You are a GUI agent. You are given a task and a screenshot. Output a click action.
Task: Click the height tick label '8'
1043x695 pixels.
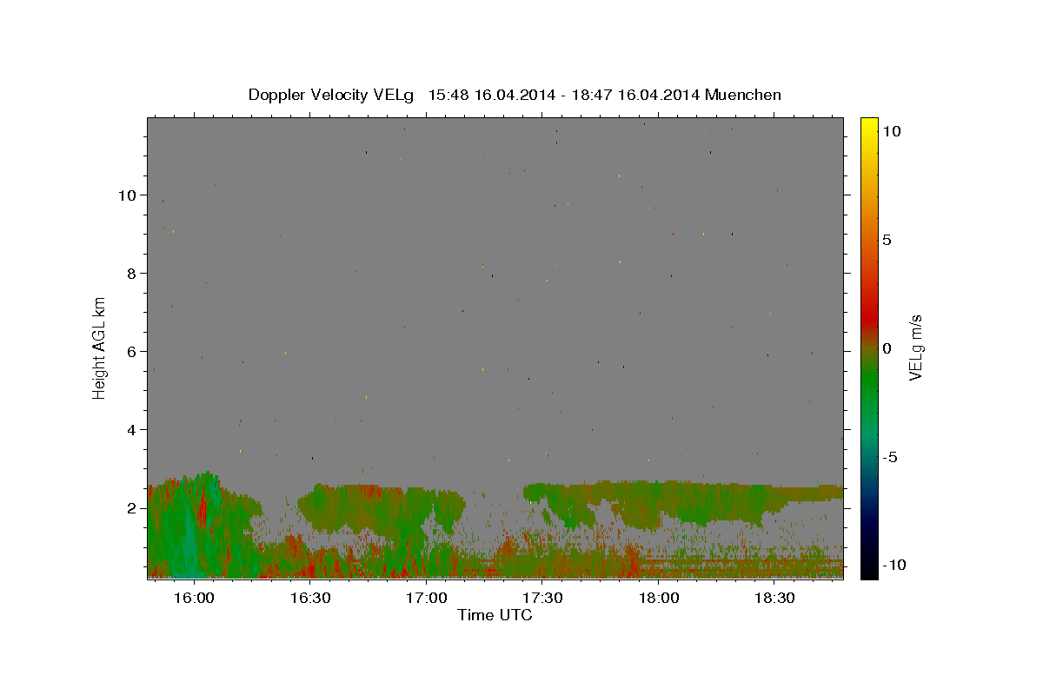coord(132,274)
